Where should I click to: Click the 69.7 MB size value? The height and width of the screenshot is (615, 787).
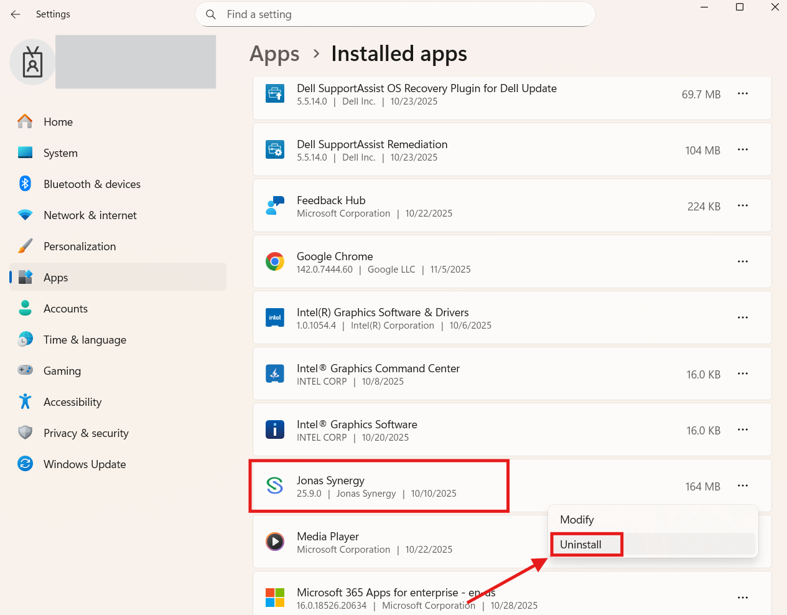click(x=701, y=95)
